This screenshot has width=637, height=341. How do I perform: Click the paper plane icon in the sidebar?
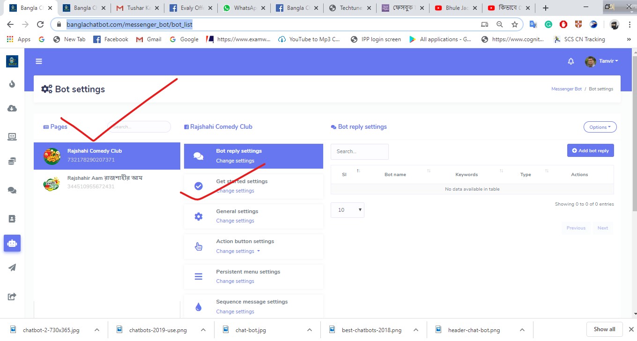pyautogui.click(x=12, y=267)
